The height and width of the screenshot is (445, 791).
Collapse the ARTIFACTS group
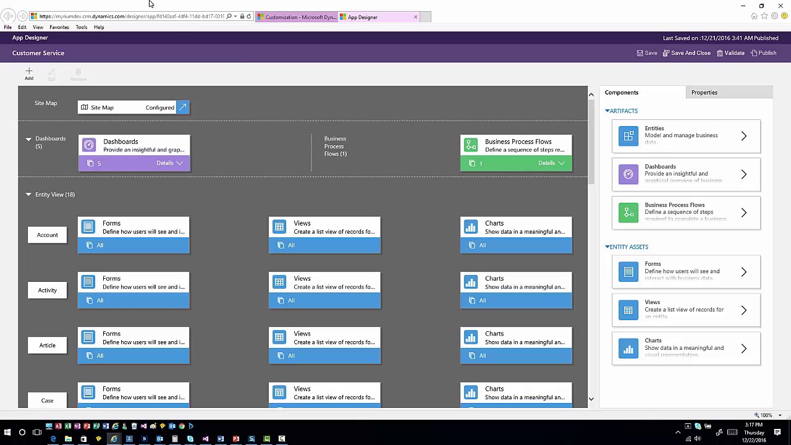pos(607,111)
